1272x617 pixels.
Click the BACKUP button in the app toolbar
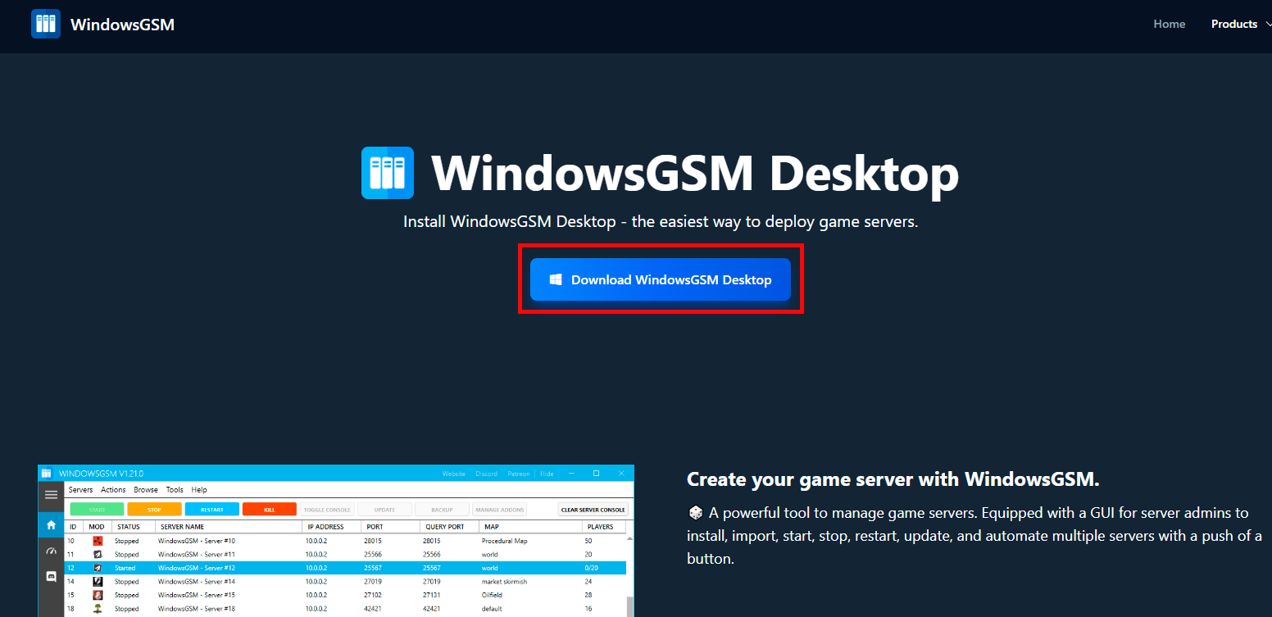tap(442, 510)
